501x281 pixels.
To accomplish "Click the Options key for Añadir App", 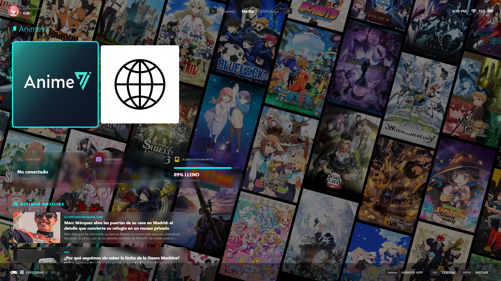I will (x=392, y=272).
